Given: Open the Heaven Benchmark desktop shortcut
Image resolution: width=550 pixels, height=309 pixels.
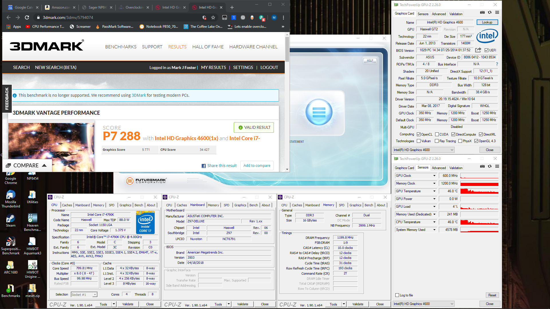Looking at the screenshot, I should 32,223.
